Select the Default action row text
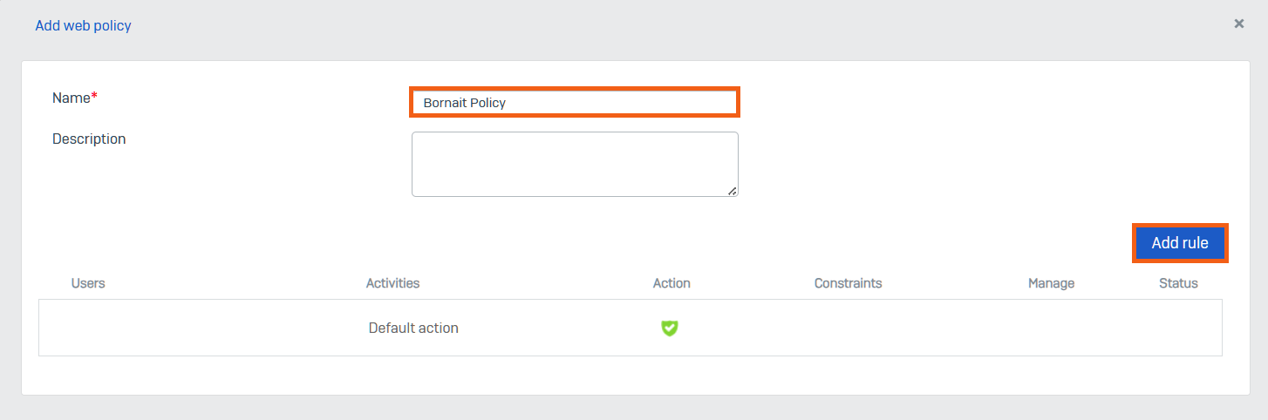The height and width of the screenshot is (420, 1268). 413,328
